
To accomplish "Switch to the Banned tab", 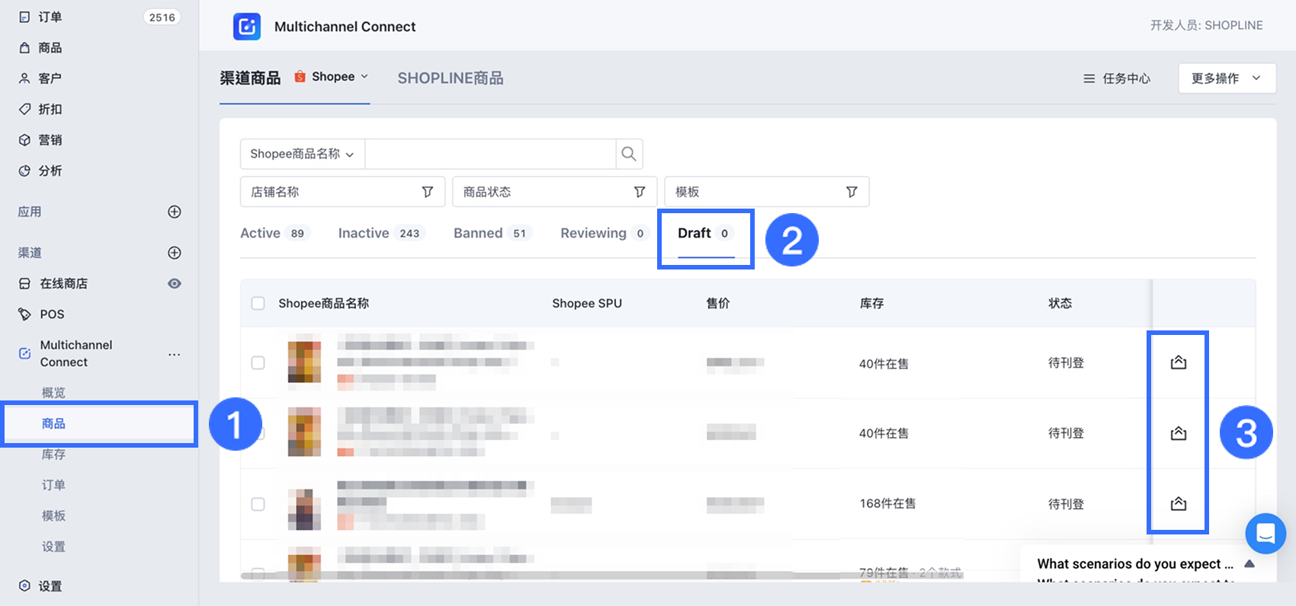I will click(492, 233).
